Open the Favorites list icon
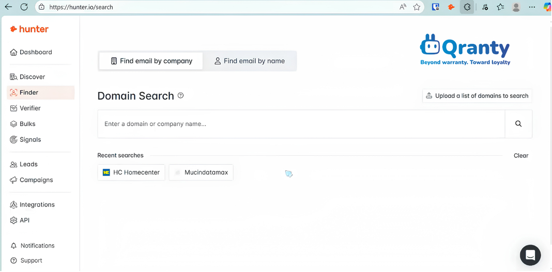Screen dimensions: 552x272 (501, 7)
